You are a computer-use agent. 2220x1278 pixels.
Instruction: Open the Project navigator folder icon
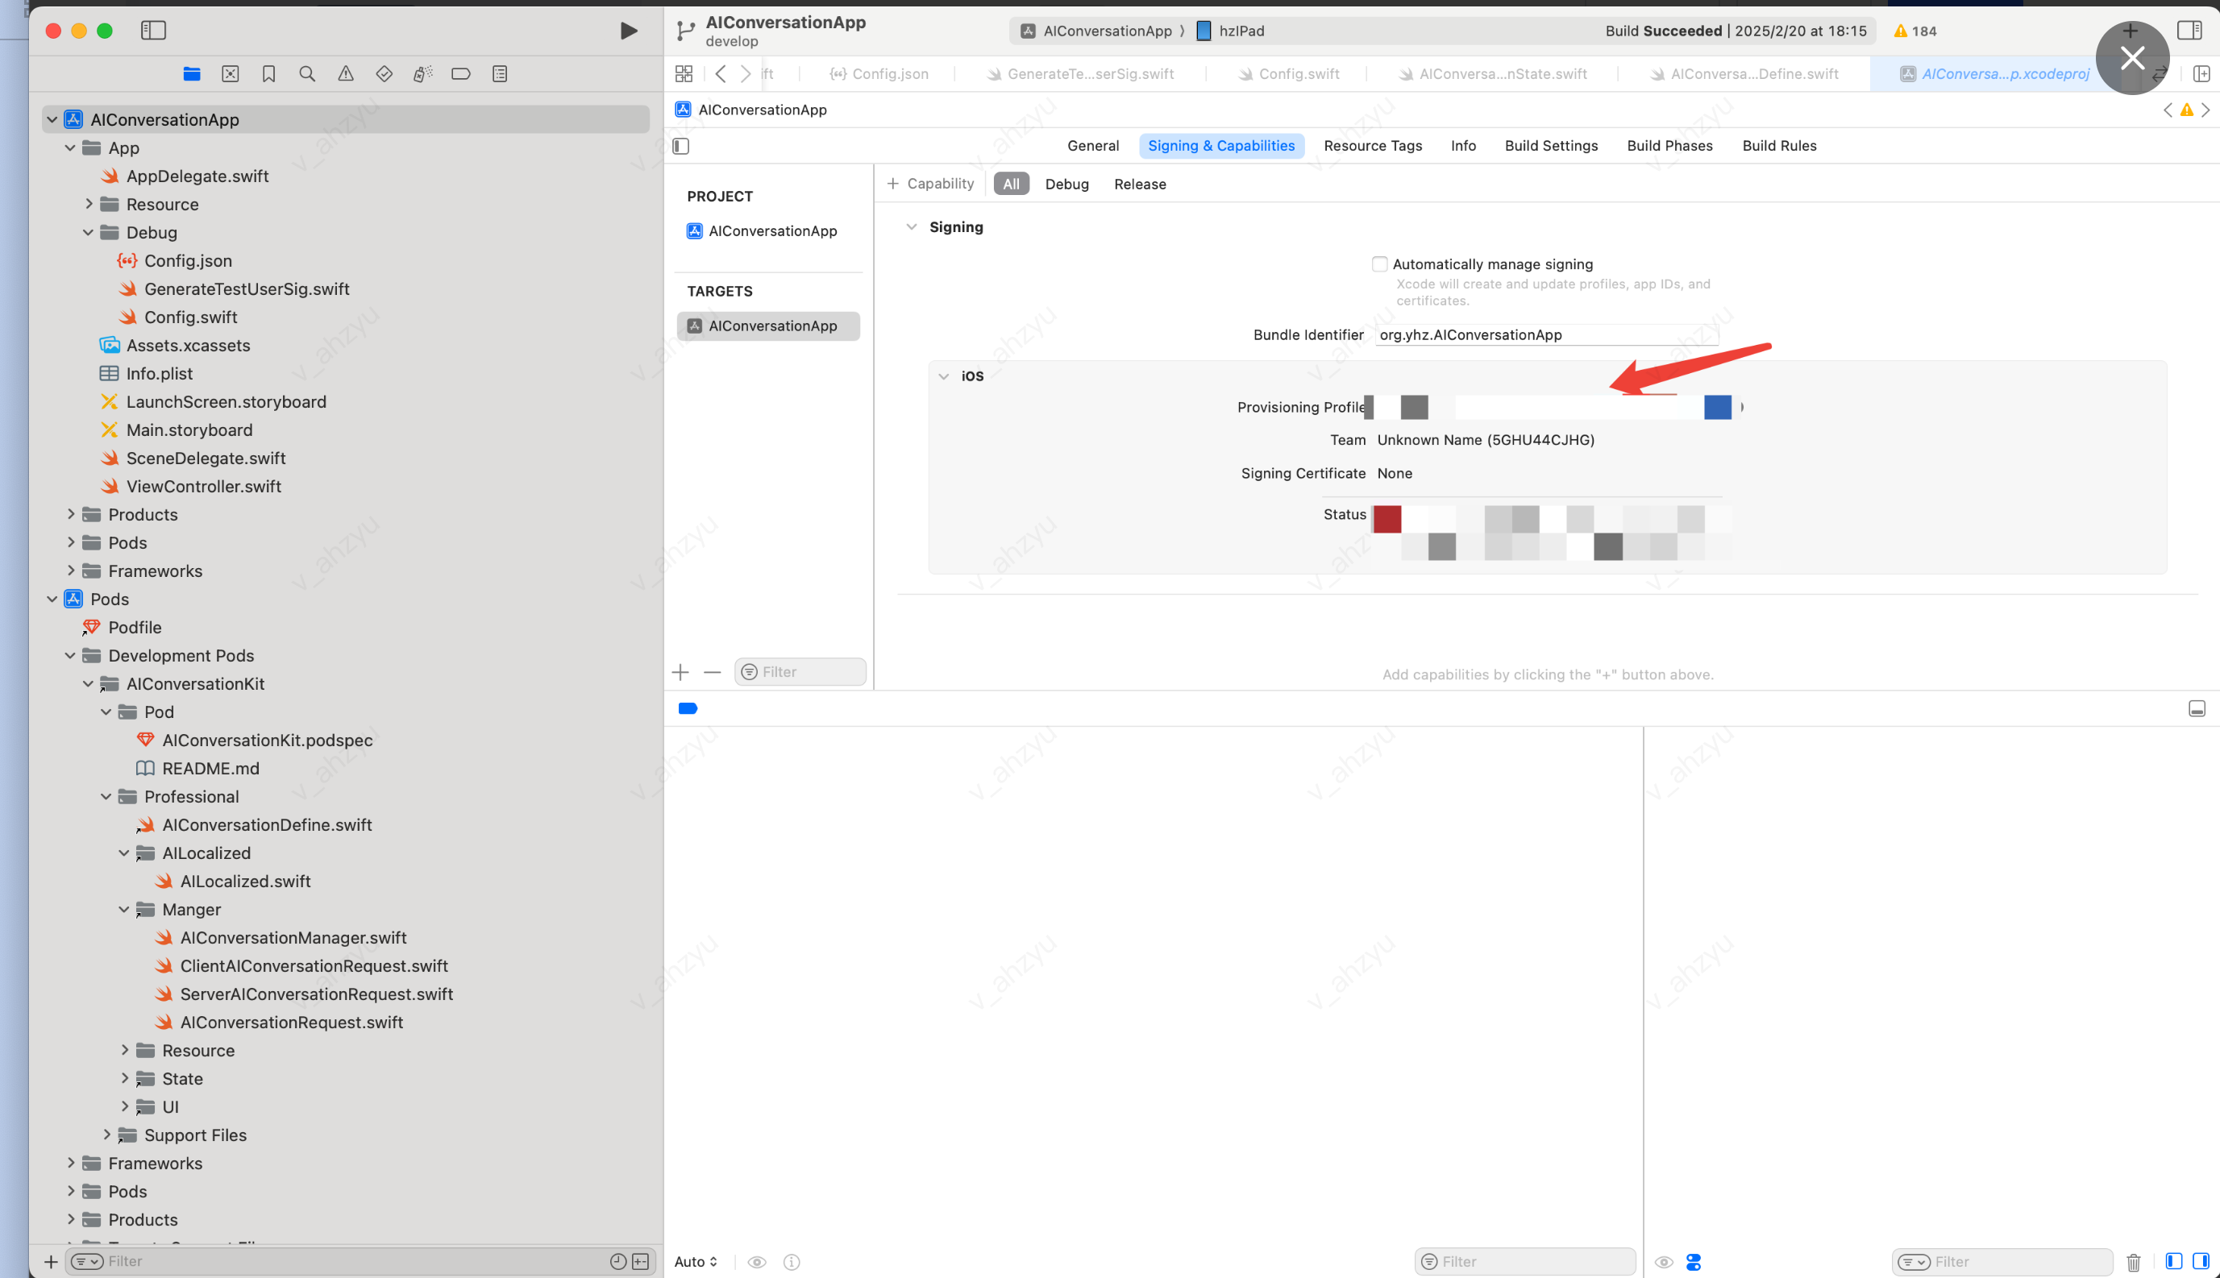[191, 74]
